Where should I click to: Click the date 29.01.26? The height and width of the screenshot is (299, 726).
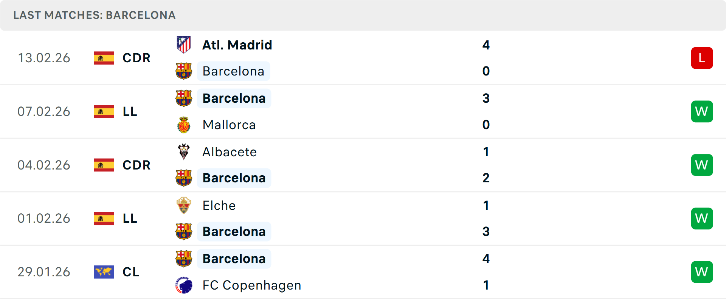[44, 272]
